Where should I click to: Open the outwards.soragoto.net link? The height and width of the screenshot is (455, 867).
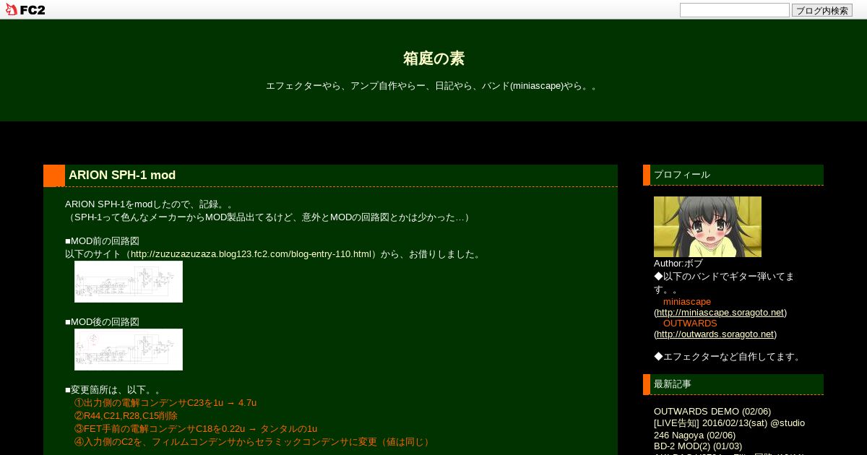pyautogui.click(x=715, y=334)
